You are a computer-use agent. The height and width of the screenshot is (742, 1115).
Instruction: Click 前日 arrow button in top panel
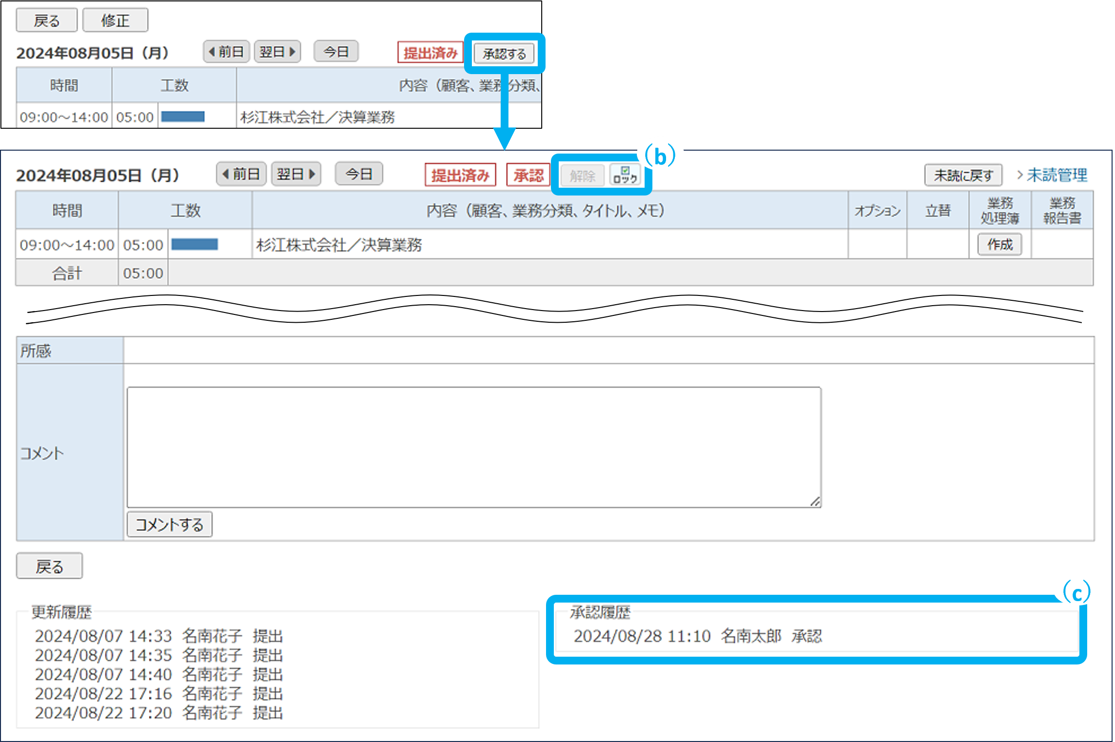226,52
